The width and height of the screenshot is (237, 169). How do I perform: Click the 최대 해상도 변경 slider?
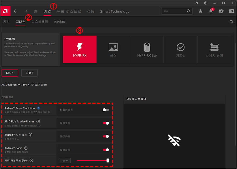tap(93, 161)
